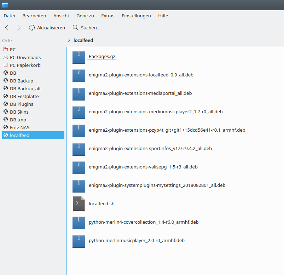Click the mediaportal_all.deb package icon
This screenshot has height=275, width=284.
click(x=79, y=94)
